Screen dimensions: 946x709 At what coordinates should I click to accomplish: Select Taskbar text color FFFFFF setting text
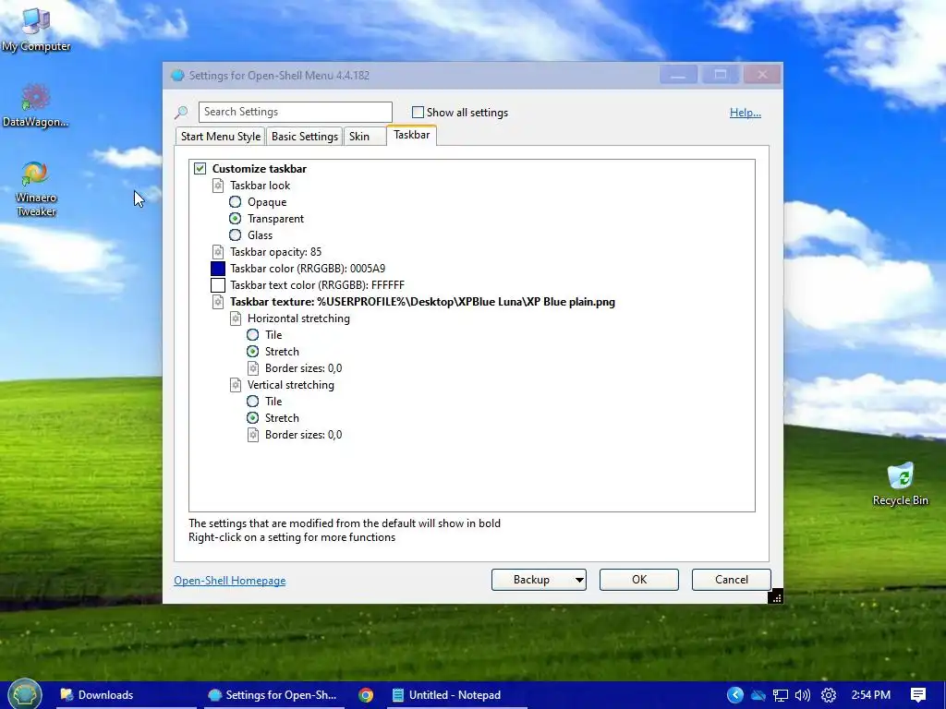pyautogui.click(x=317, y=285)
